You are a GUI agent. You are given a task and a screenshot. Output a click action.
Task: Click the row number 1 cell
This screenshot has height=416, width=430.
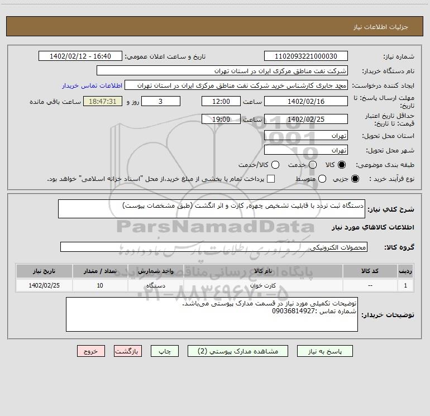(x=405, y=285)
